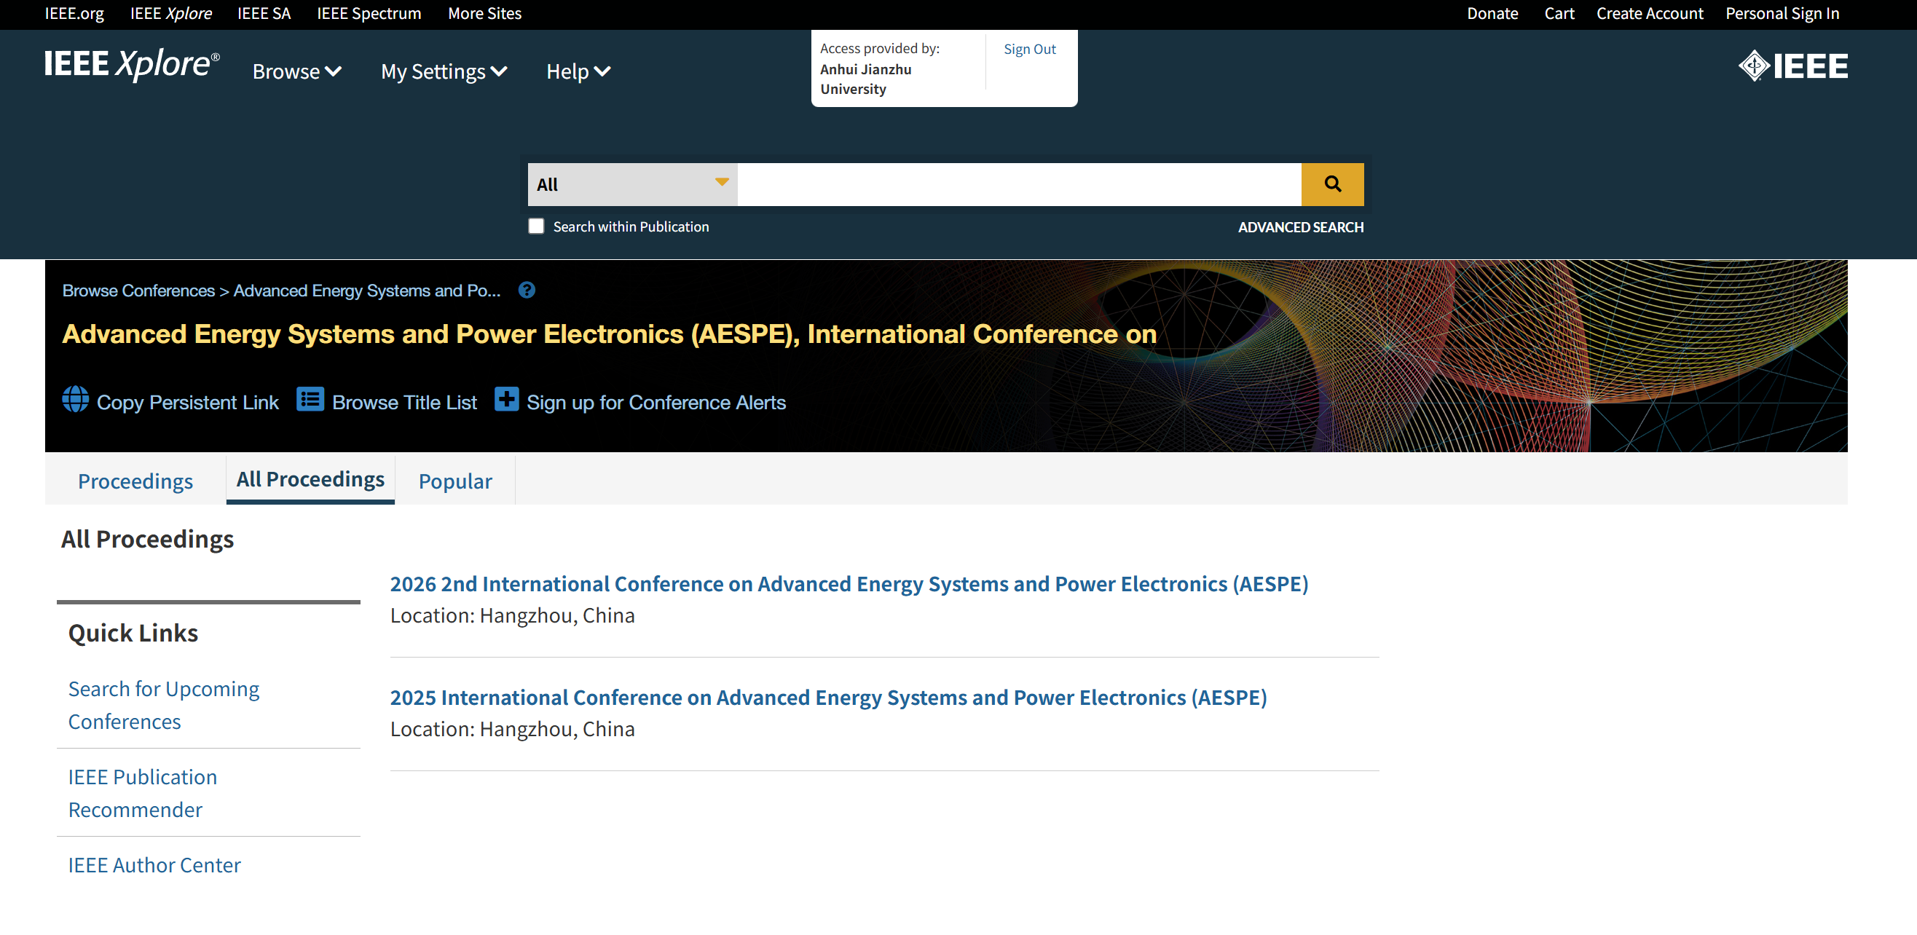Click 'Anhui Jianzhu University' access provider text
The height and width of the screenshot is (935, 1917).
coord(865,79)
